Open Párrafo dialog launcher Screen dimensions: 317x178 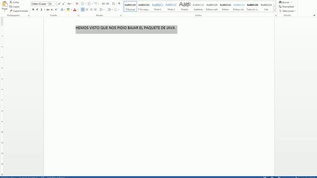tap(121, 15)
